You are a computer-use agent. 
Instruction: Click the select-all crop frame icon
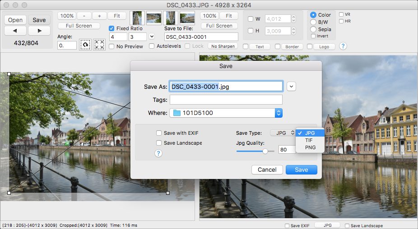tap(99, 45)
